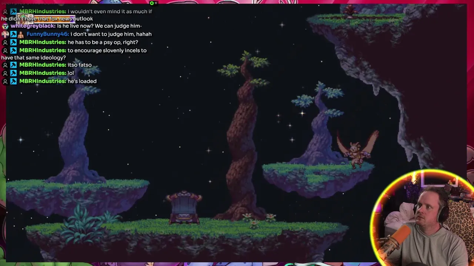
Task: Click message text 'he's loaded'
Action: 82,81
